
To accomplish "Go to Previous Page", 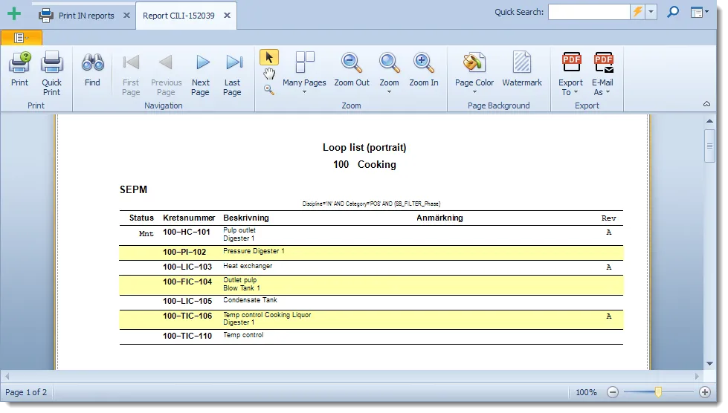I will point(167,74).
